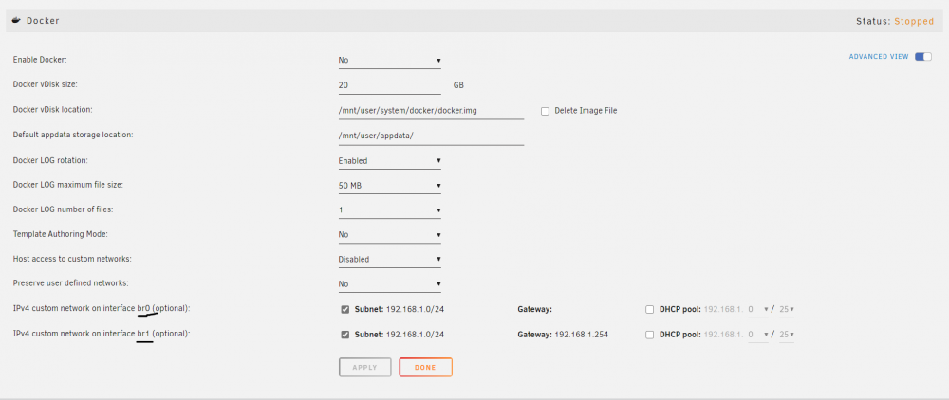Click the 'Enable Docker:' label
The image size is (949, 400).
click(40, 60)
